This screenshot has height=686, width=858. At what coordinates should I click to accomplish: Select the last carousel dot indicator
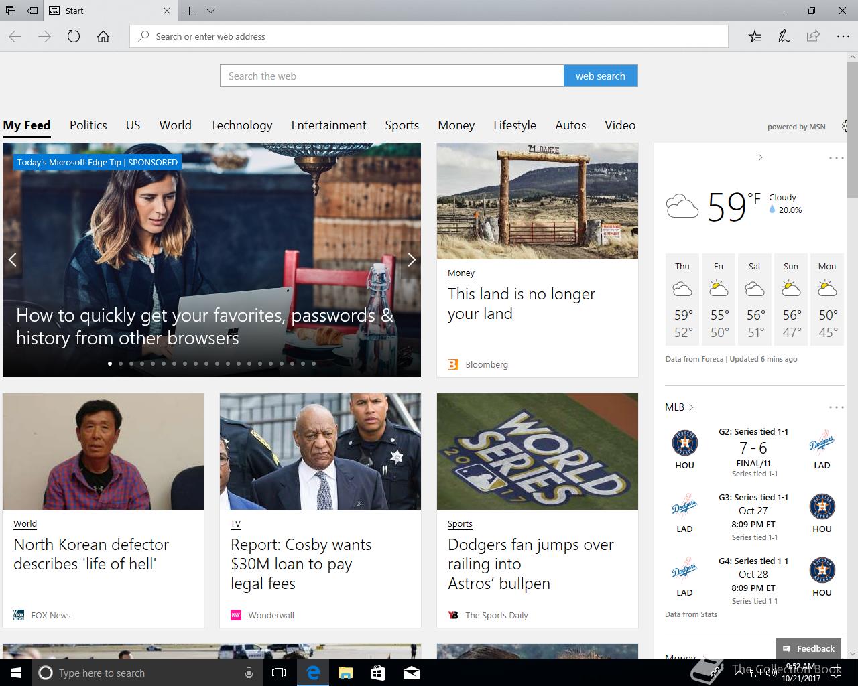(314, 364)
